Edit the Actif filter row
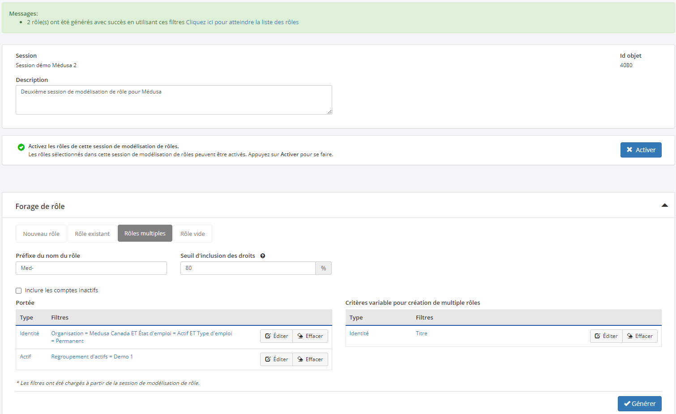 point(276,359)
